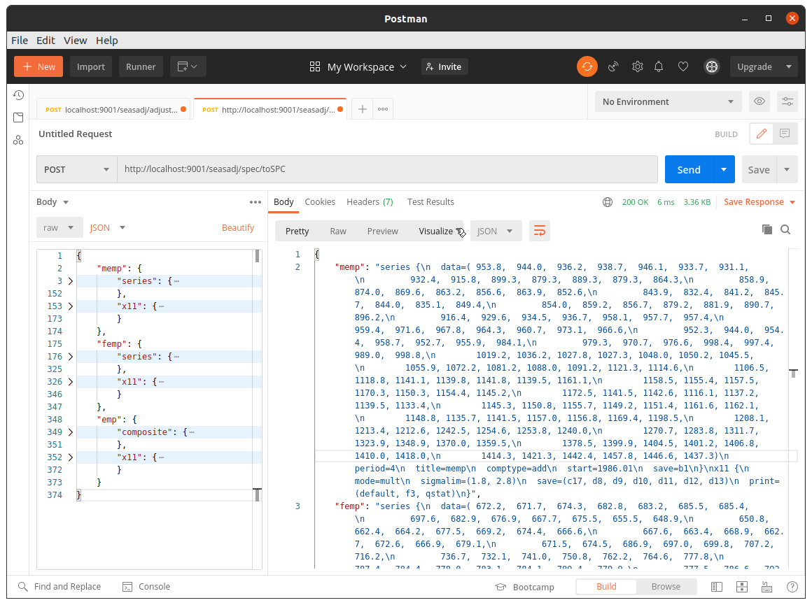Open Find and Replace

click(x=59, y=586)
